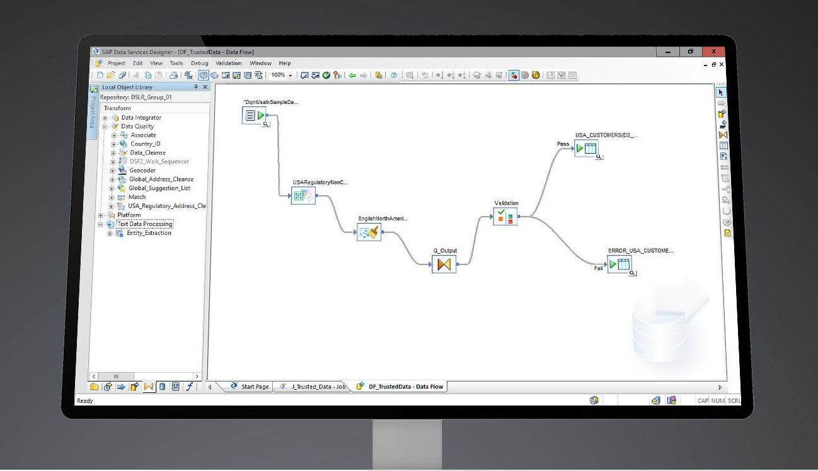
Task: Open the Validation menu
Action: [229, 63]
